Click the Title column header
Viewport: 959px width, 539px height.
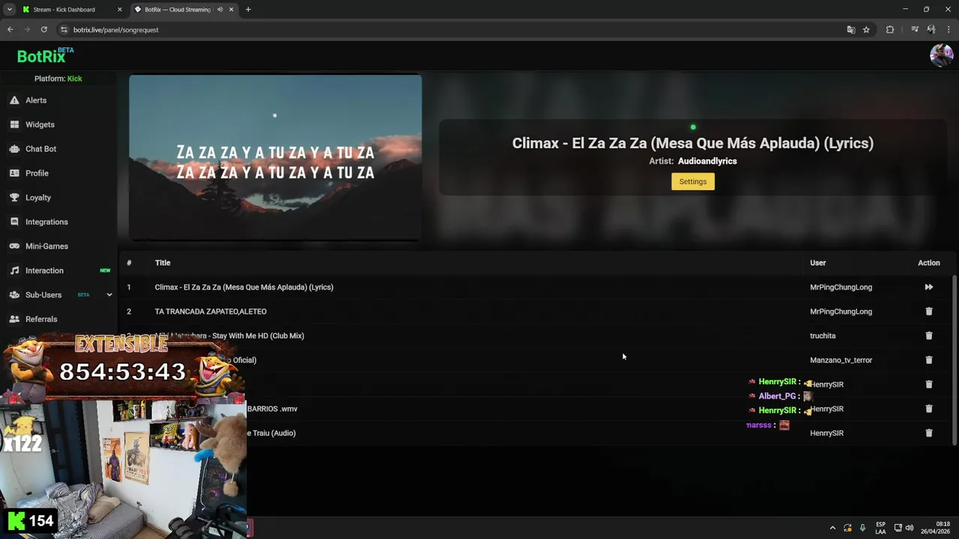coord(163,263)
